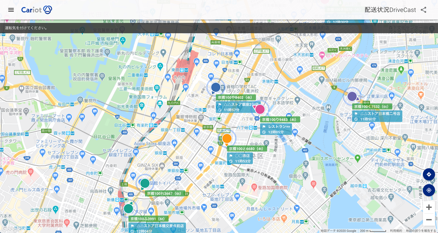Click the page title 配送状況DriveCast
438x233 pixels.
click(x=390, y=10)
